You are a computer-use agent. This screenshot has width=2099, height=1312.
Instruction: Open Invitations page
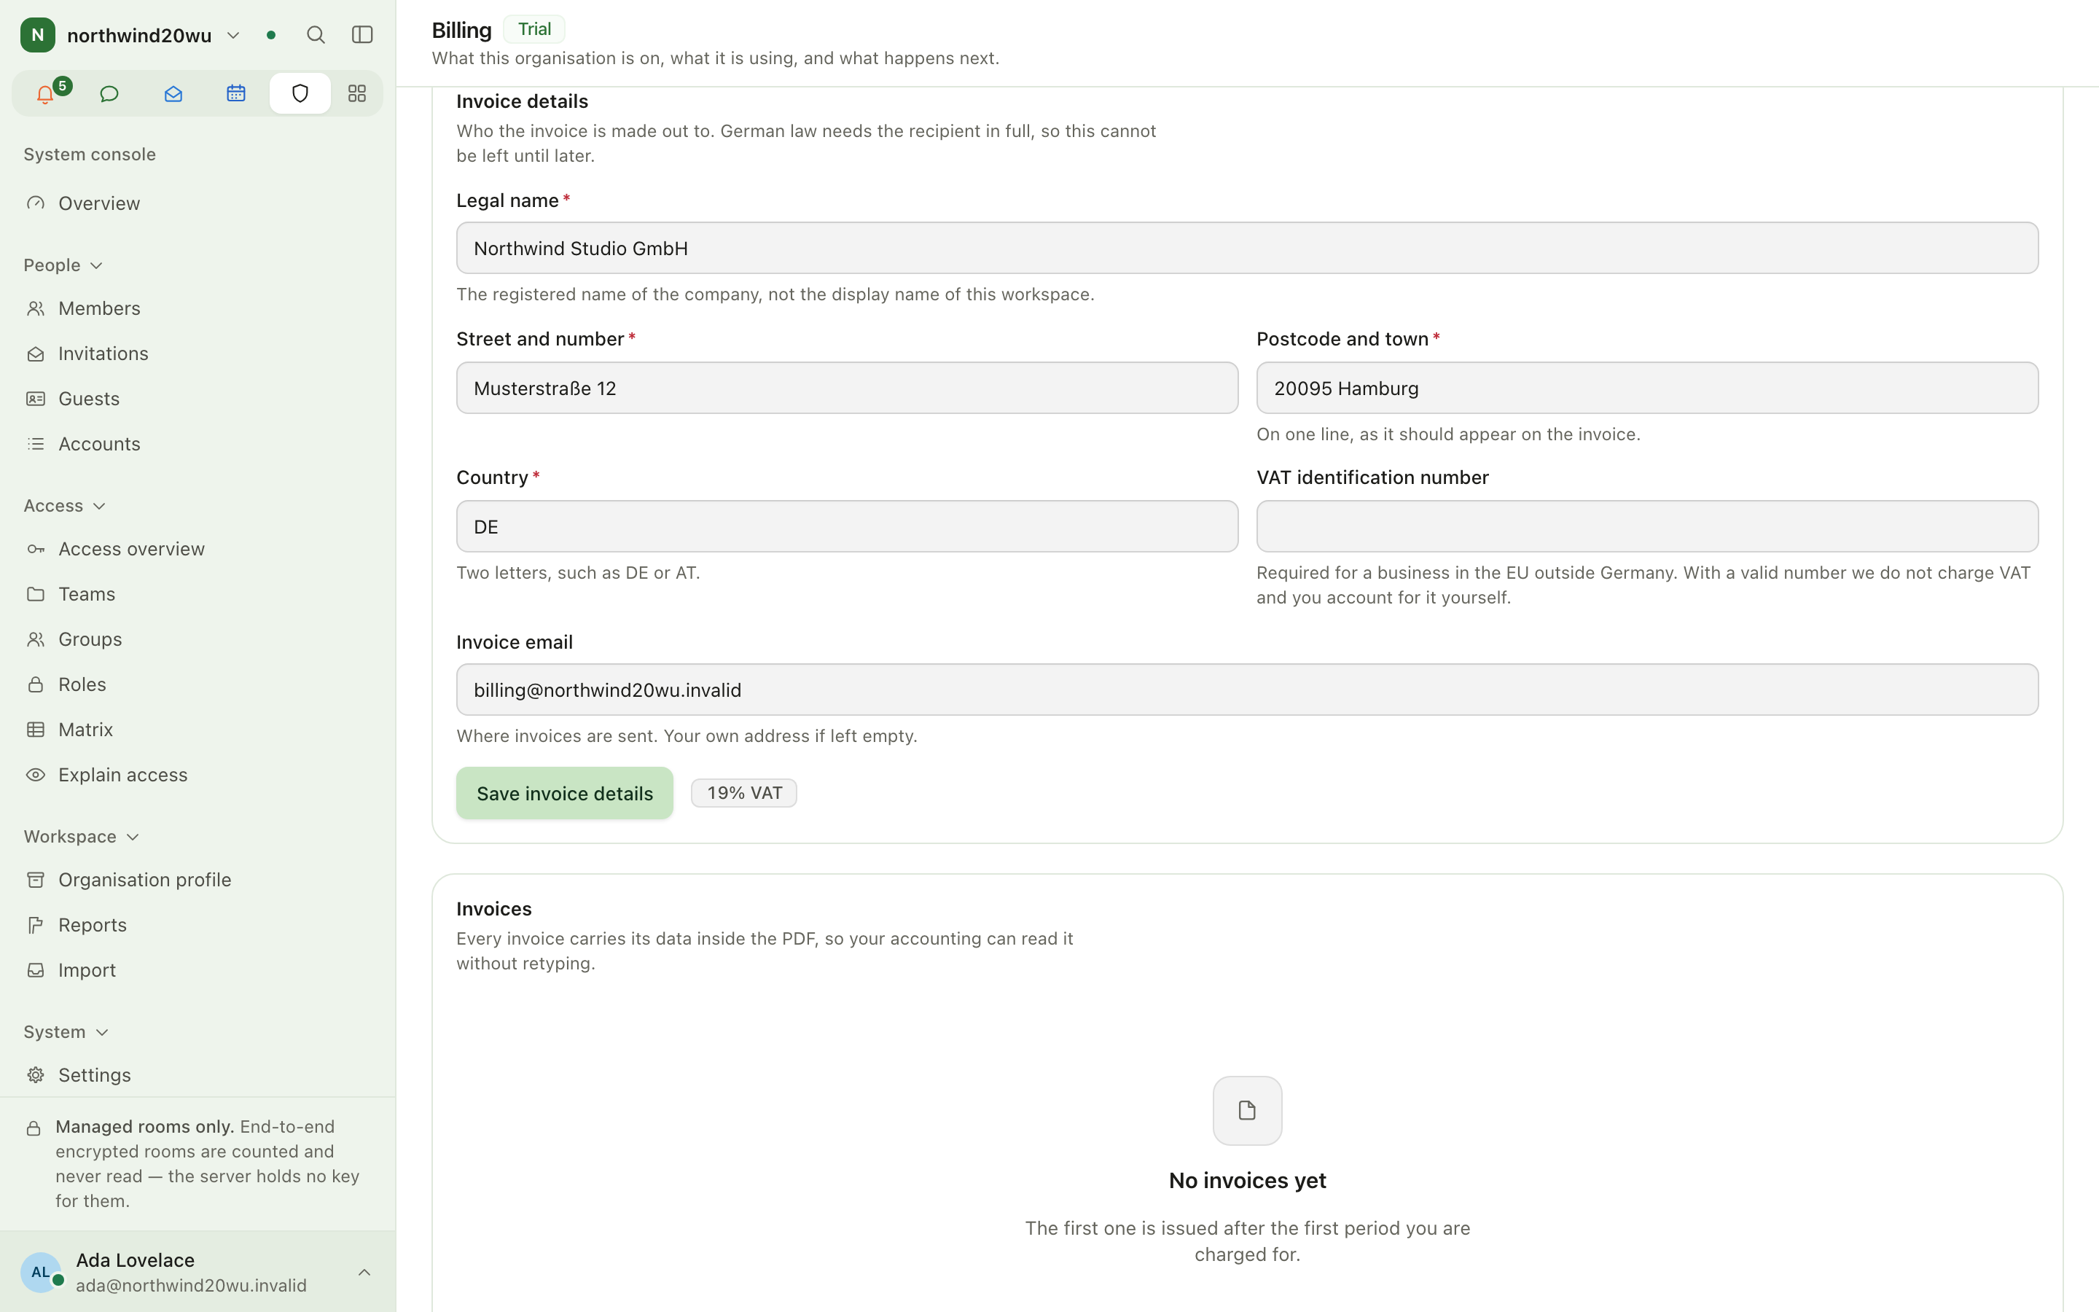pos(198,354)
